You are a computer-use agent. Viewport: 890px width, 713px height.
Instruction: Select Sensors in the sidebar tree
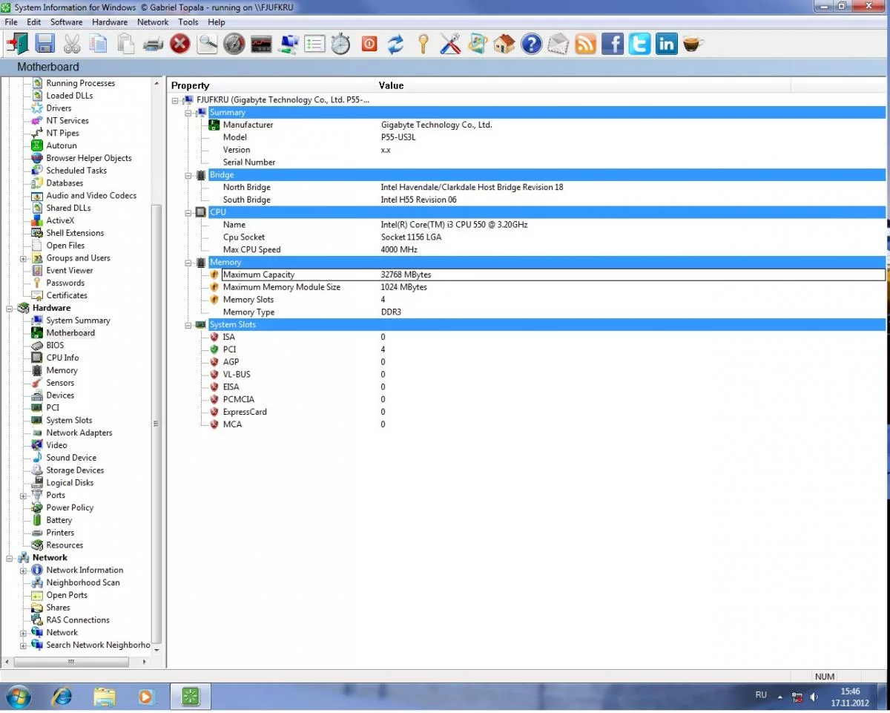tap(60, 383)
